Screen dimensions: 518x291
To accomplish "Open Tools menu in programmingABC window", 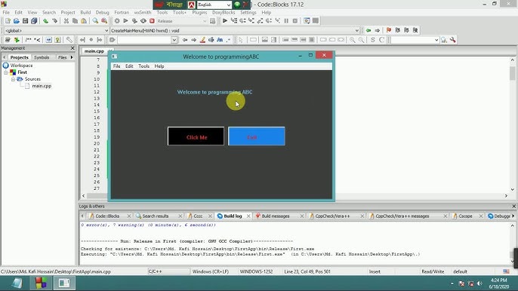I will [x=143, y=66].
